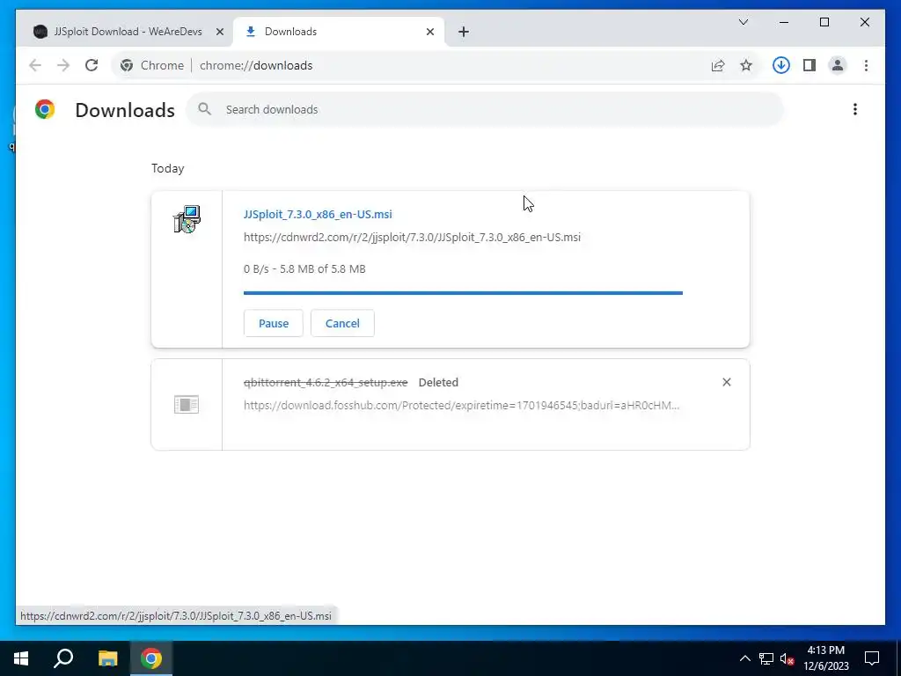This screenshot has height=676, width=901.
Task: Bookmark this tab with the star icon
Action: click(746, 65)
